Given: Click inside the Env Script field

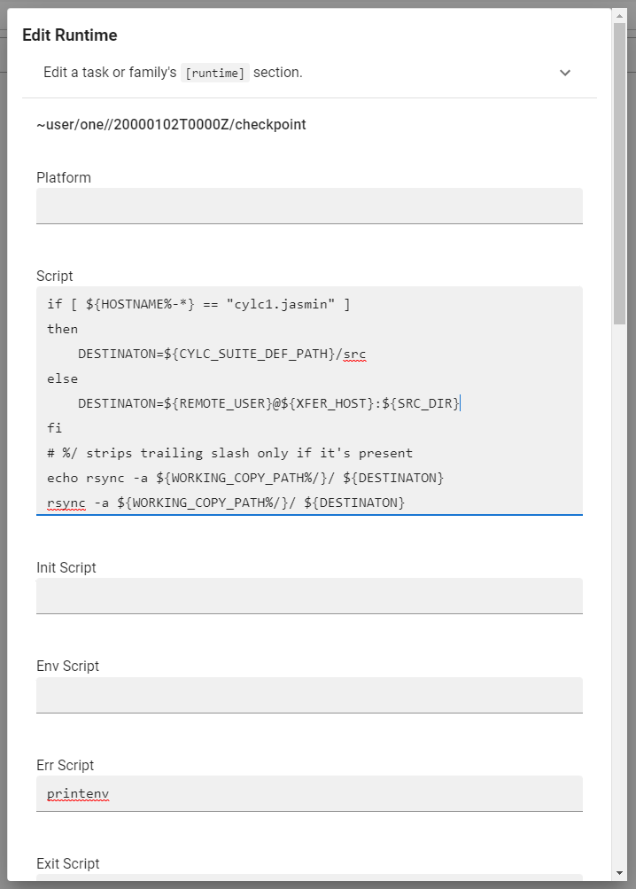Looking at the screenshot, I should [309, 695].
